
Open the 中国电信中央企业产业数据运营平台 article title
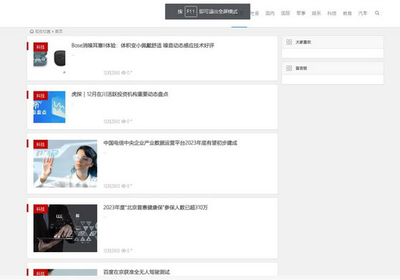click(x=170, y=143)
